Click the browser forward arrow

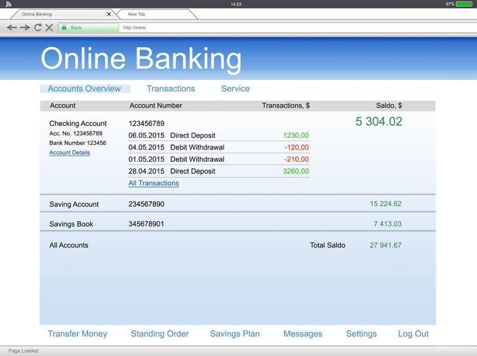(24, 27)
